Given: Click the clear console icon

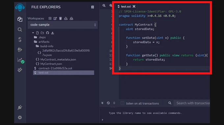Looking at the screenshot, I should pos(108,103).
